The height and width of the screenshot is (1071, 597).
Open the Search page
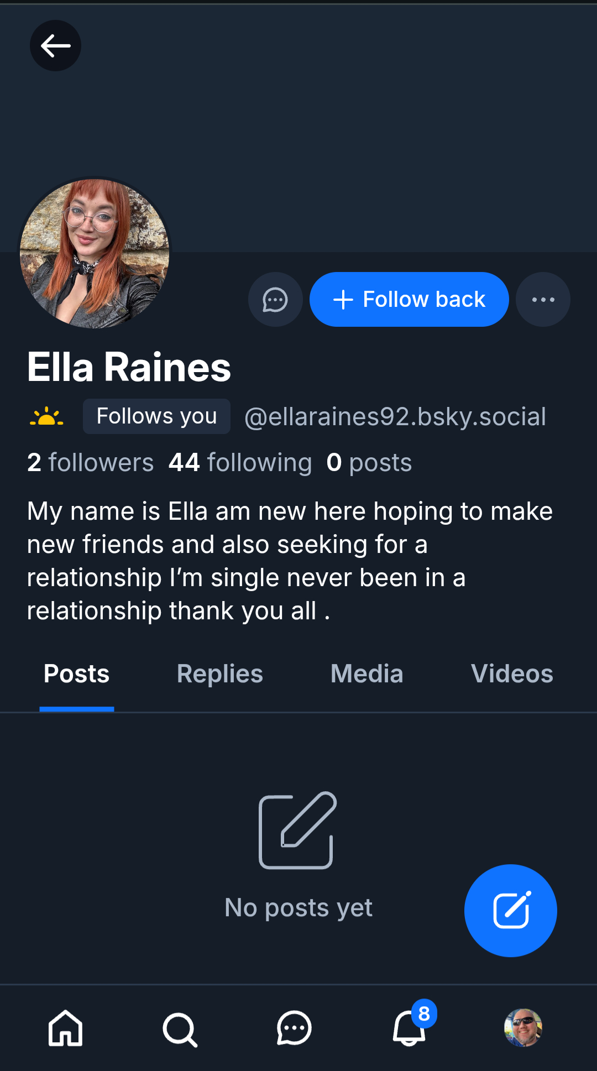(x=180, y=1029)
